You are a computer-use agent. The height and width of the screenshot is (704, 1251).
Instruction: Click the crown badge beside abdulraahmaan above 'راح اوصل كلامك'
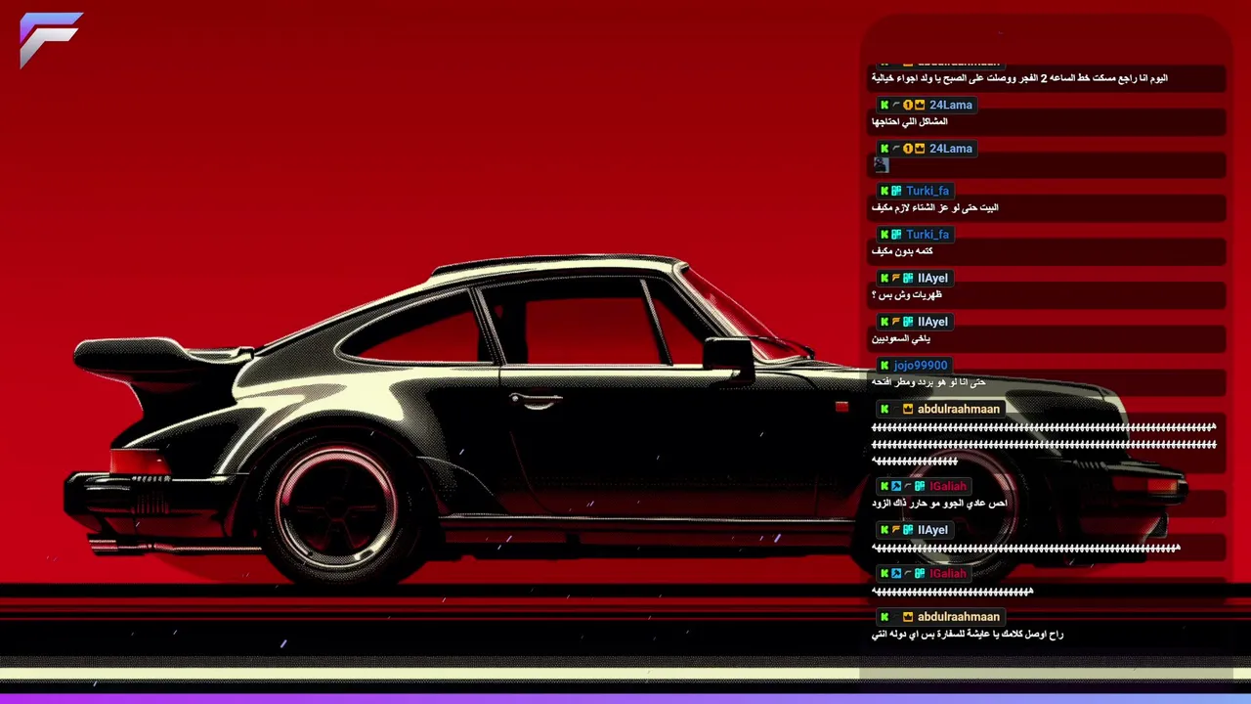908,617
